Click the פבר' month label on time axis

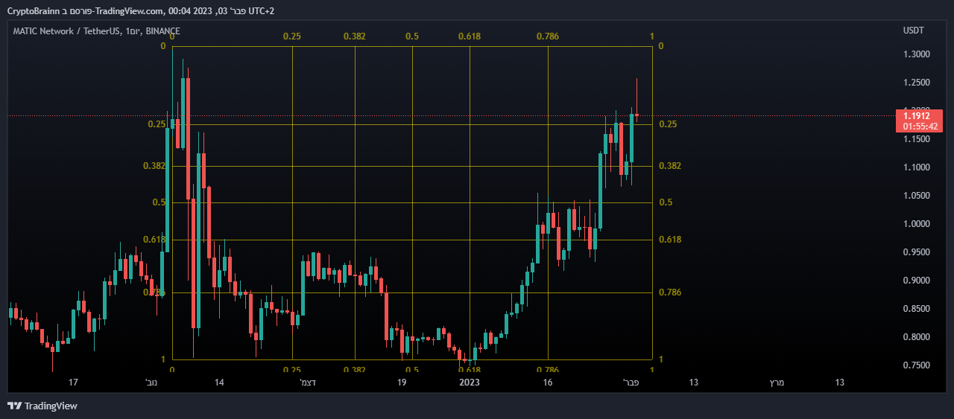point(631,383)
